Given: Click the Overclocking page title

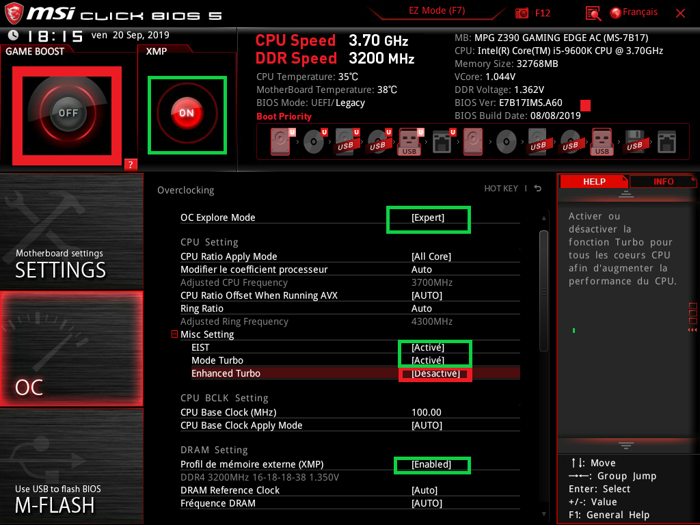Looking at the screenshot, I should 186,190.
